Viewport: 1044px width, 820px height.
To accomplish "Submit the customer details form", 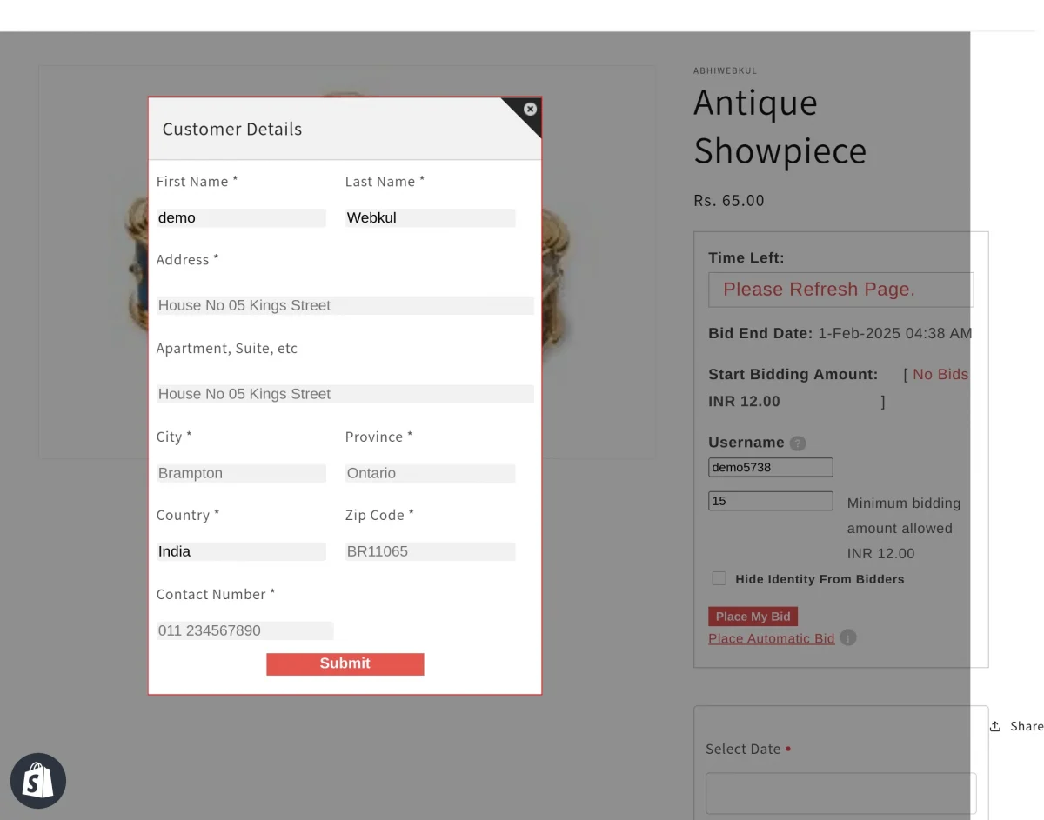I will [x=345, y=663].
